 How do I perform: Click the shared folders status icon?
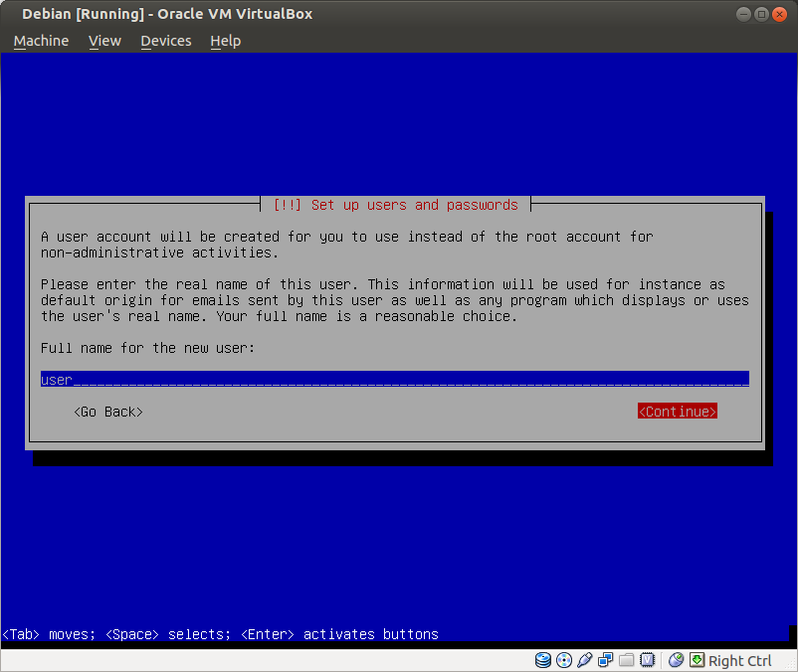(627, 660)
